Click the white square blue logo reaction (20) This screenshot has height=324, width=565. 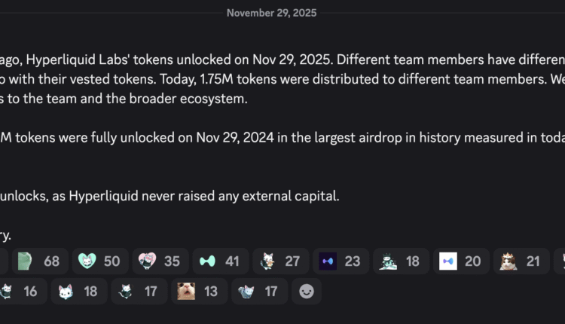(461, 261)
